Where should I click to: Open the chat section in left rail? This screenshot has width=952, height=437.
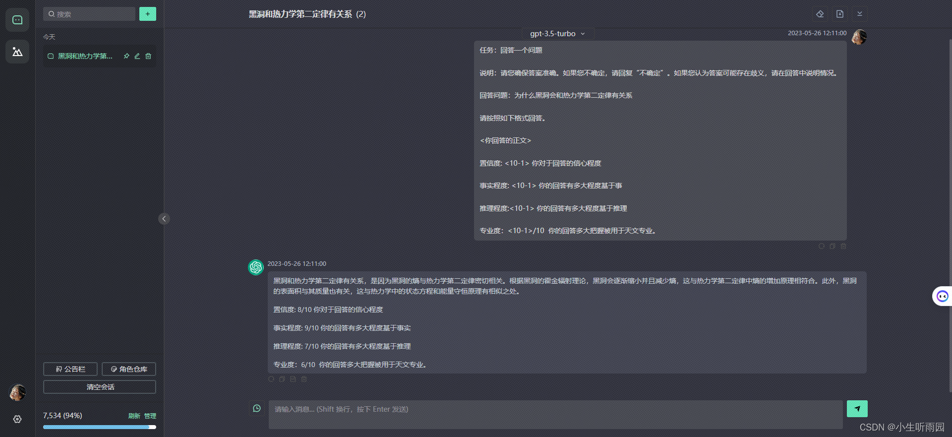click(17, 20)
